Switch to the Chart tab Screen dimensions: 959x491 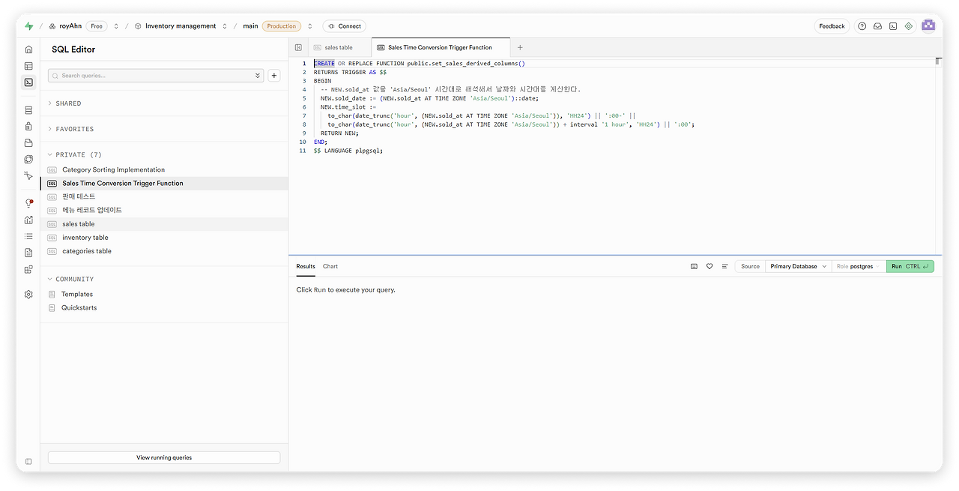point(330,266)
